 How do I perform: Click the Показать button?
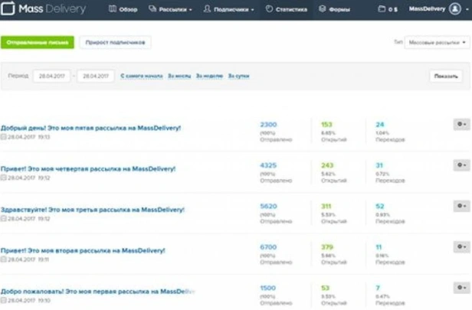(x=446, y=76)
